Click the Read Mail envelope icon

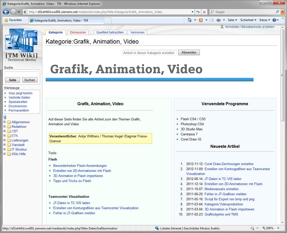tap(211, 20)
